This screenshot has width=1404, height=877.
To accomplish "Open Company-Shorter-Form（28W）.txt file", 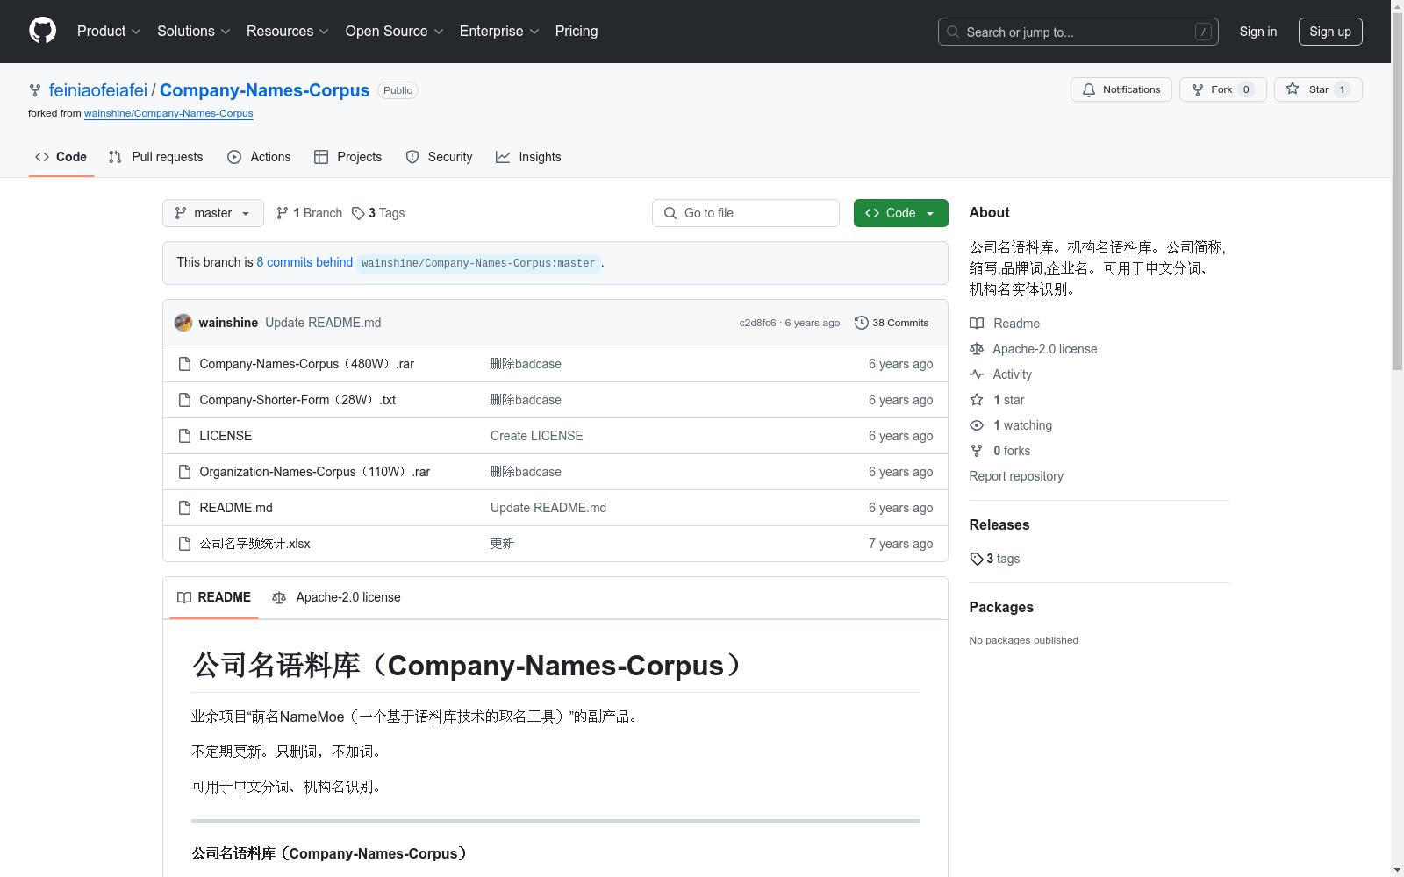I will pos(297,400).
